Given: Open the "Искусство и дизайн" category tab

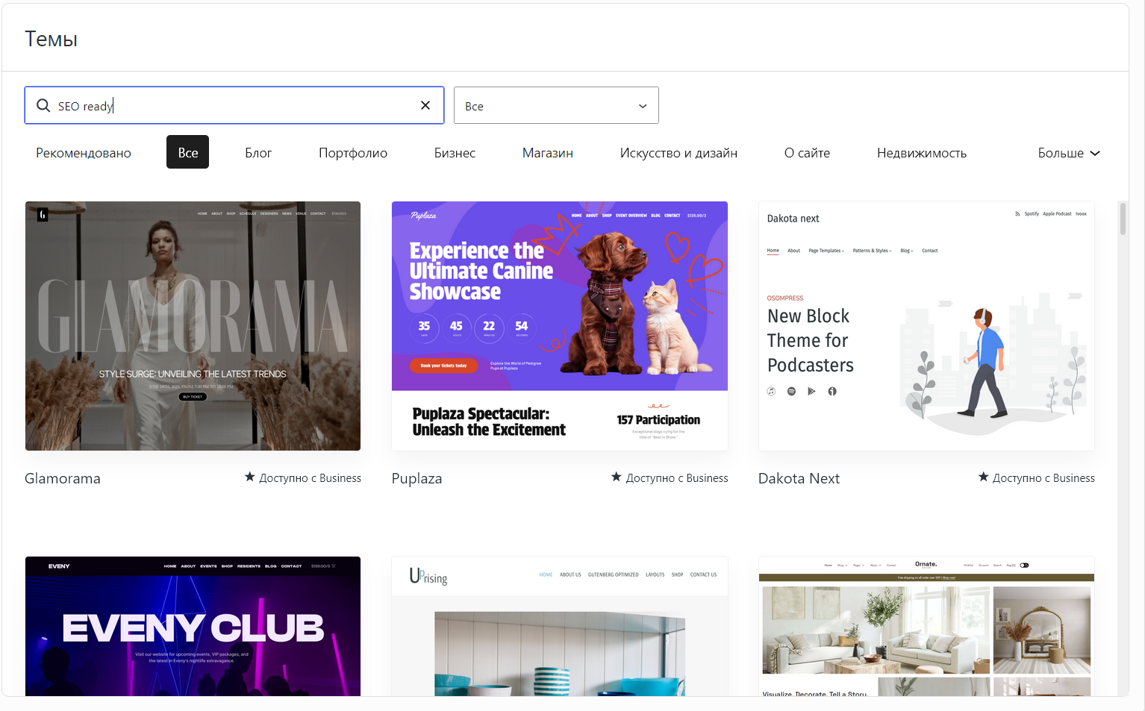Looking at the screenshot, I should (678, 152).
